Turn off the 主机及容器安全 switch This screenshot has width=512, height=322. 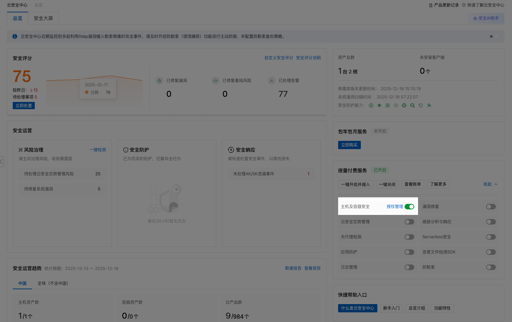(x=409, y=207)
